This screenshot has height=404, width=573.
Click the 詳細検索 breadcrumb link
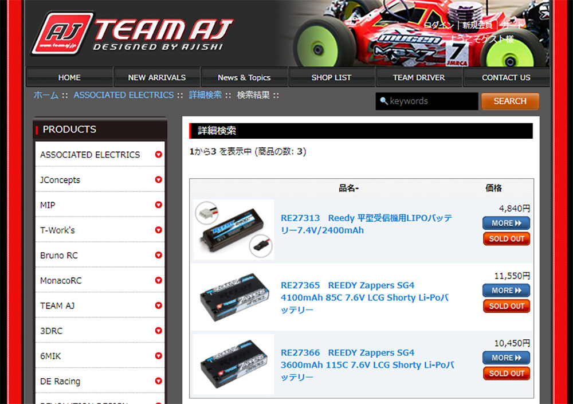205,95
